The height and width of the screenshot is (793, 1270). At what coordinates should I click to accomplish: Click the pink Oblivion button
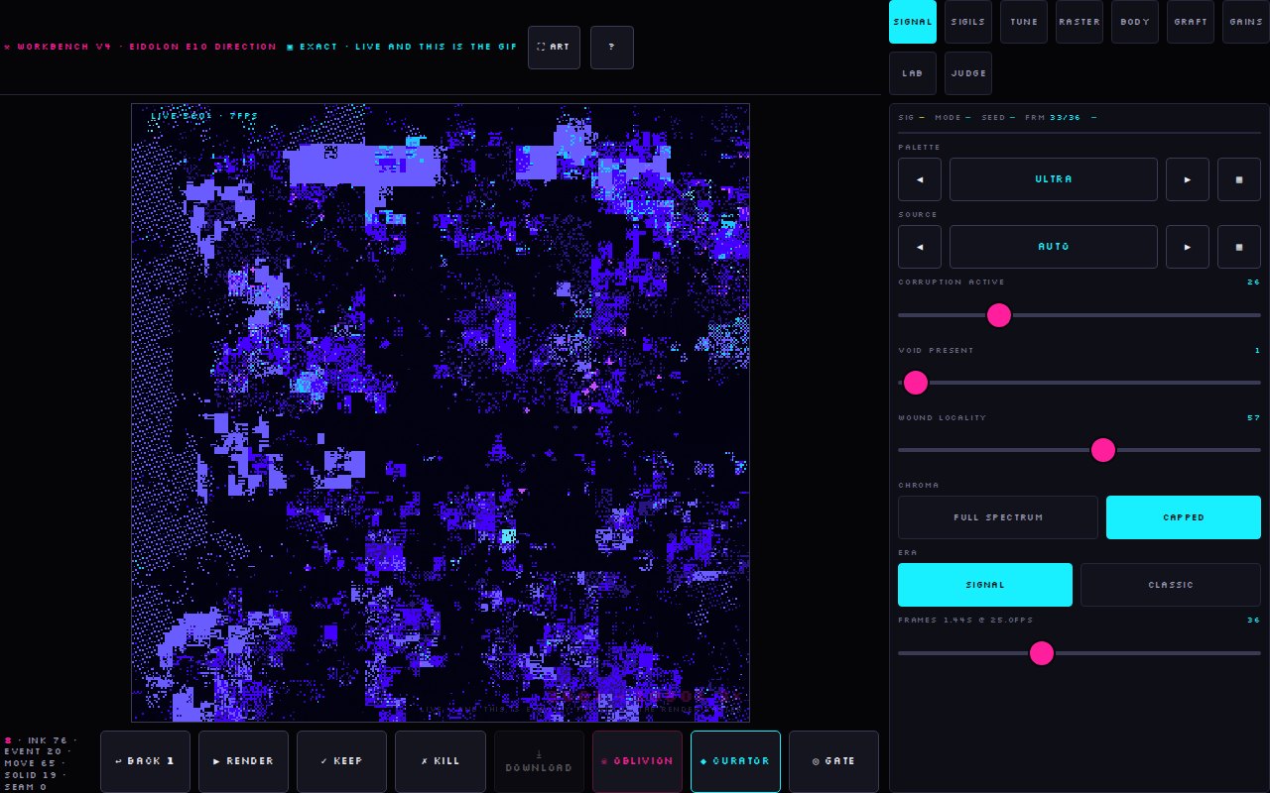tap(637, 761)
